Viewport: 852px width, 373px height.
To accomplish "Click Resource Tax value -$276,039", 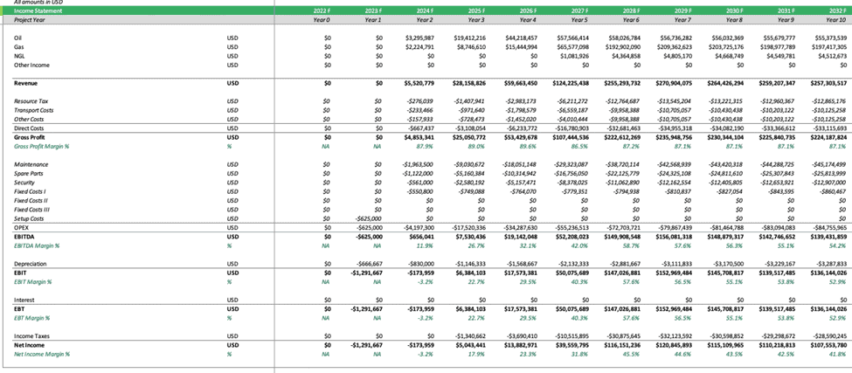I will [x=420, y=101].
